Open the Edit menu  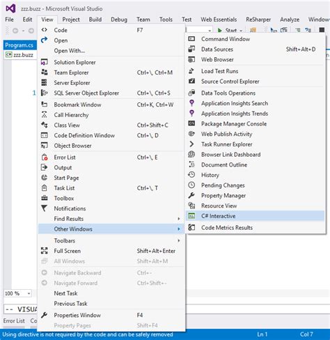27,20
